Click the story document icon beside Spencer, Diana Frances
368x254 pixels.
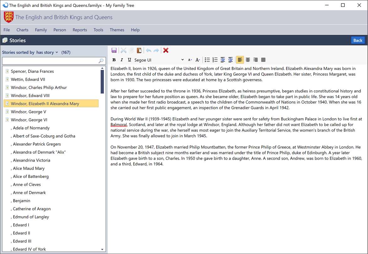[7, 71]
